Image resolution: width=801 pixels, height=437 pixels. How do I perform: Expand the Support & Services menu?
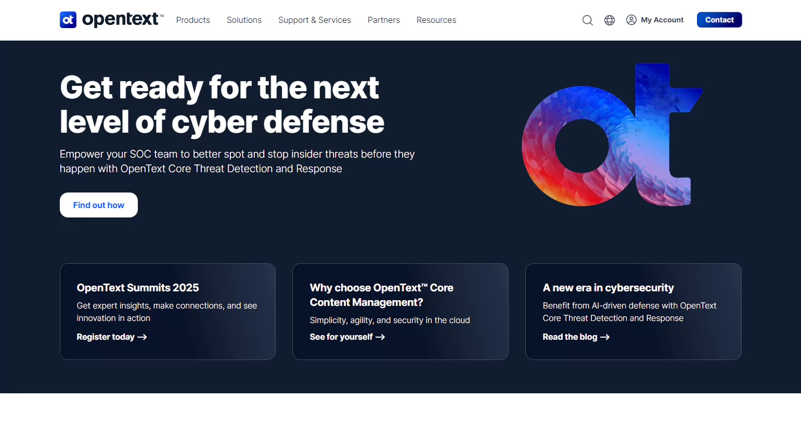pos(315,20)
